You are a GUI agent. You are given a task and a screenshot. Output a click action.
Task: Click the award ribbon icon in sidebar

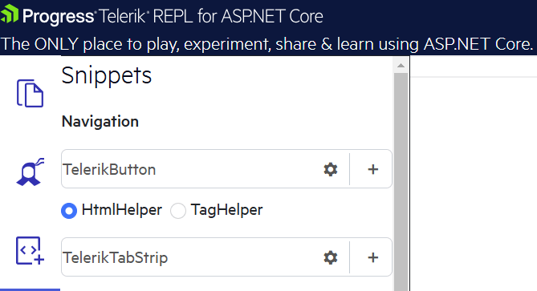[31, 172]
